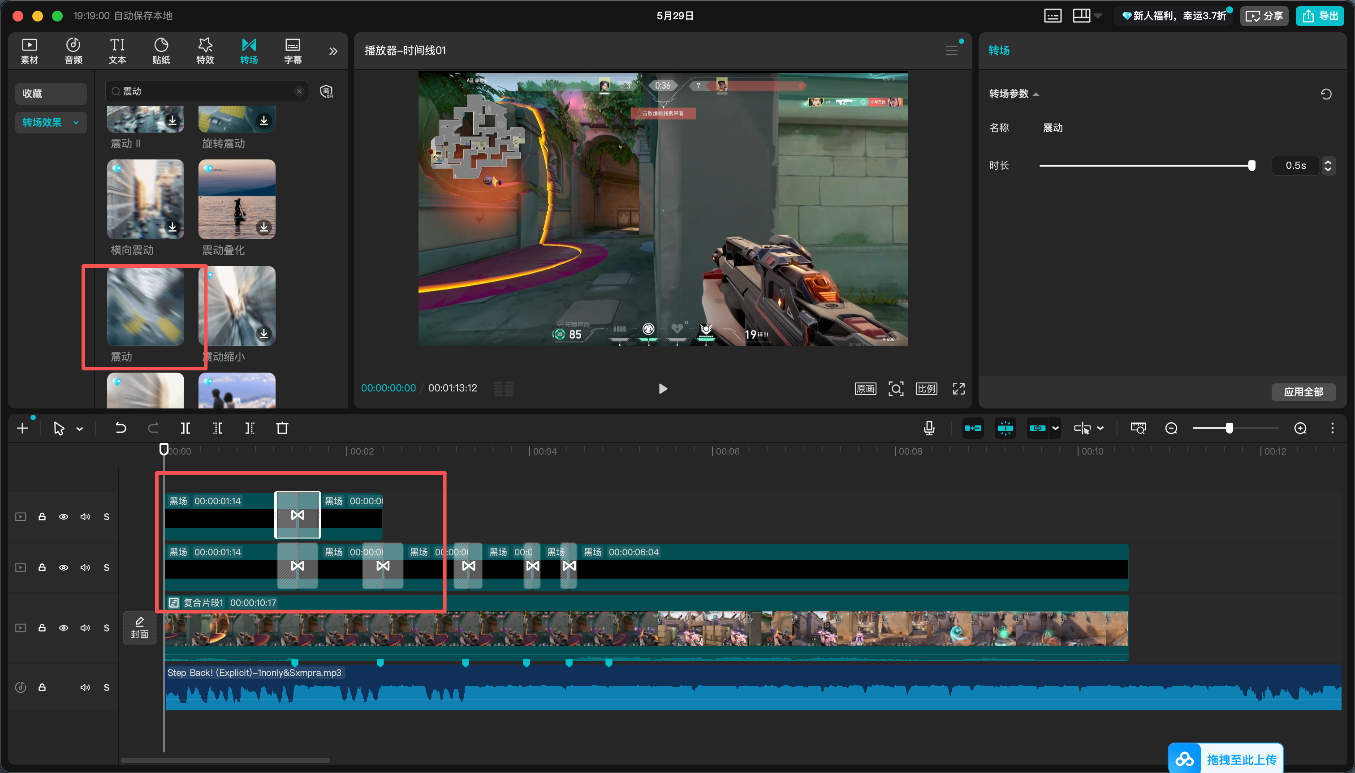This screenshot has width=1355, height=773.
Task: Hide the second 黑场 video track
Action: click(x=63, y=567)
